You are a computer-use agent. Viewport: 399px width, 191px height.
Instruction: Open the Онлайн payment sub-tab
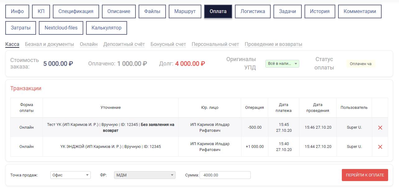[x=89, y=44]
